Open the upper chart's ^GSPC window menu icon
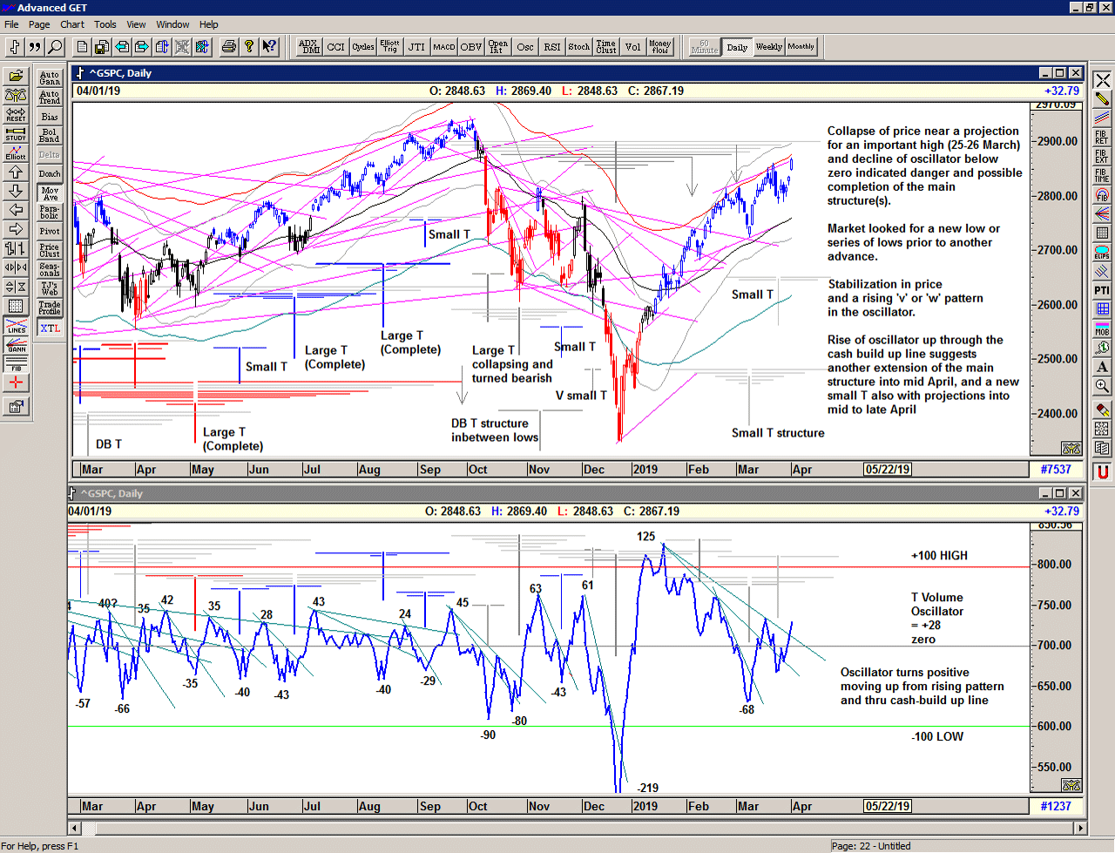 tap(80, 73)
